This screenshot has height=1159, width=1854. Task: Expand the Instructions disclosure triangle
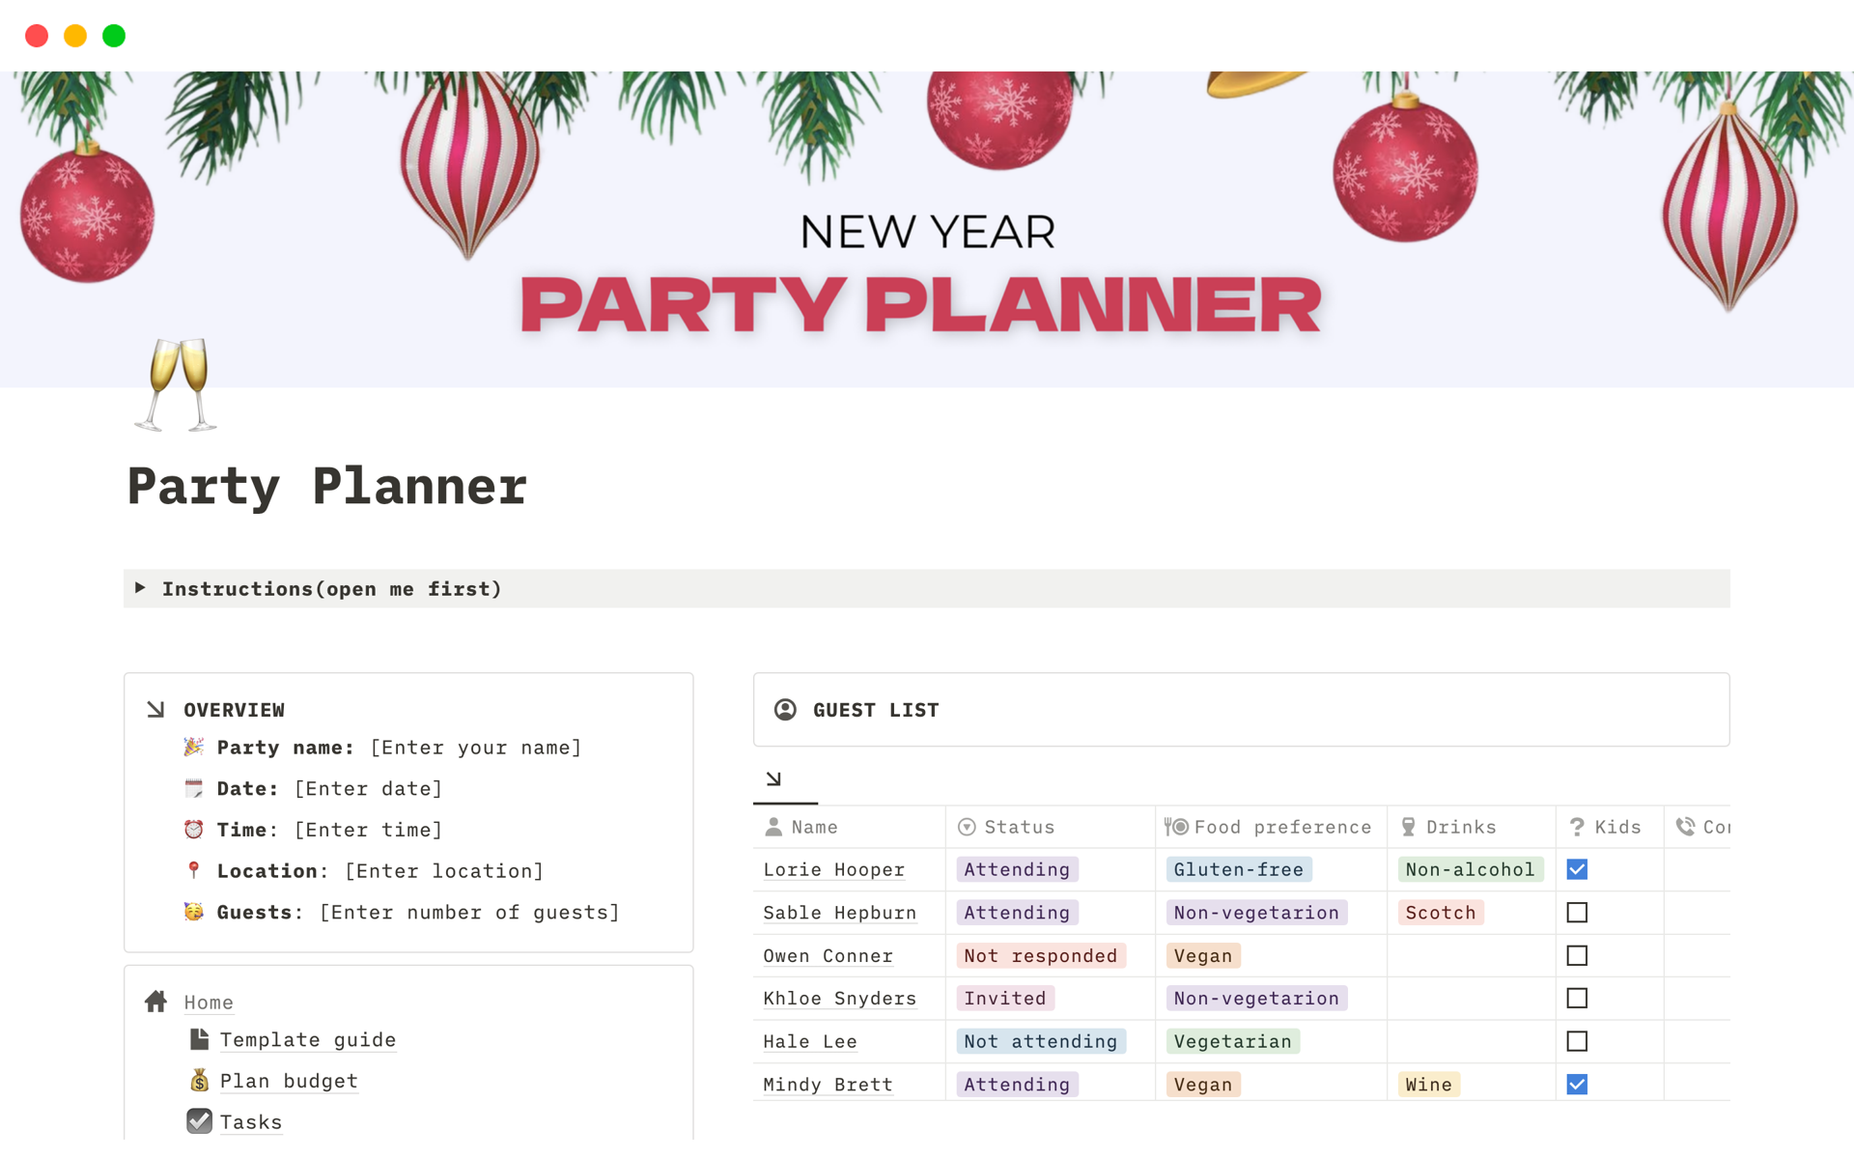point(141,588)
